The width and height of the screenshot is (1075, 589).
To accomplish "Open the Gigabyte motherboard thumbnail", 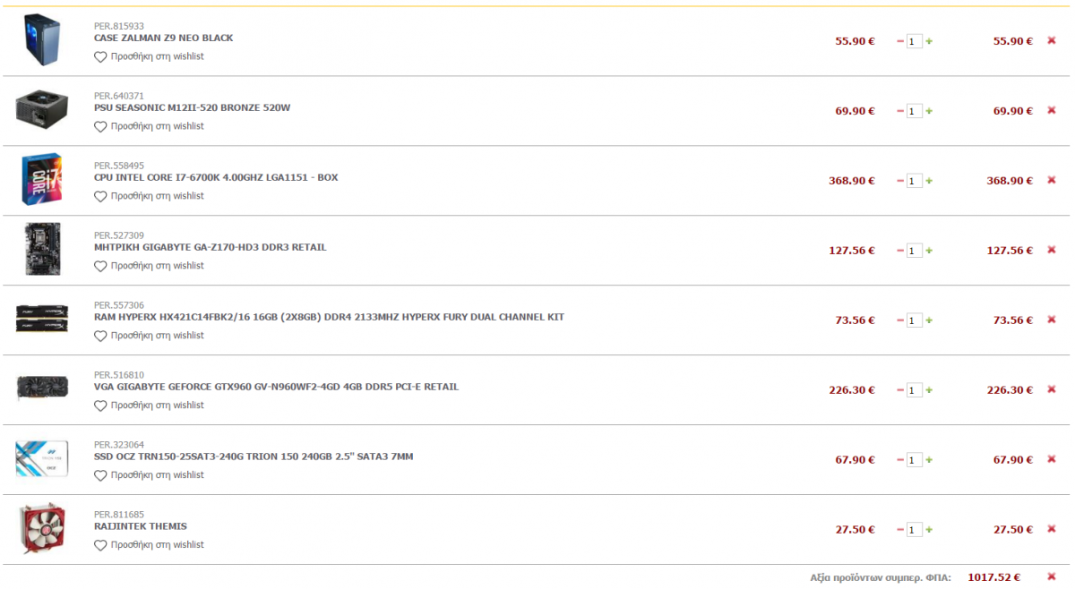I will 42,249.
